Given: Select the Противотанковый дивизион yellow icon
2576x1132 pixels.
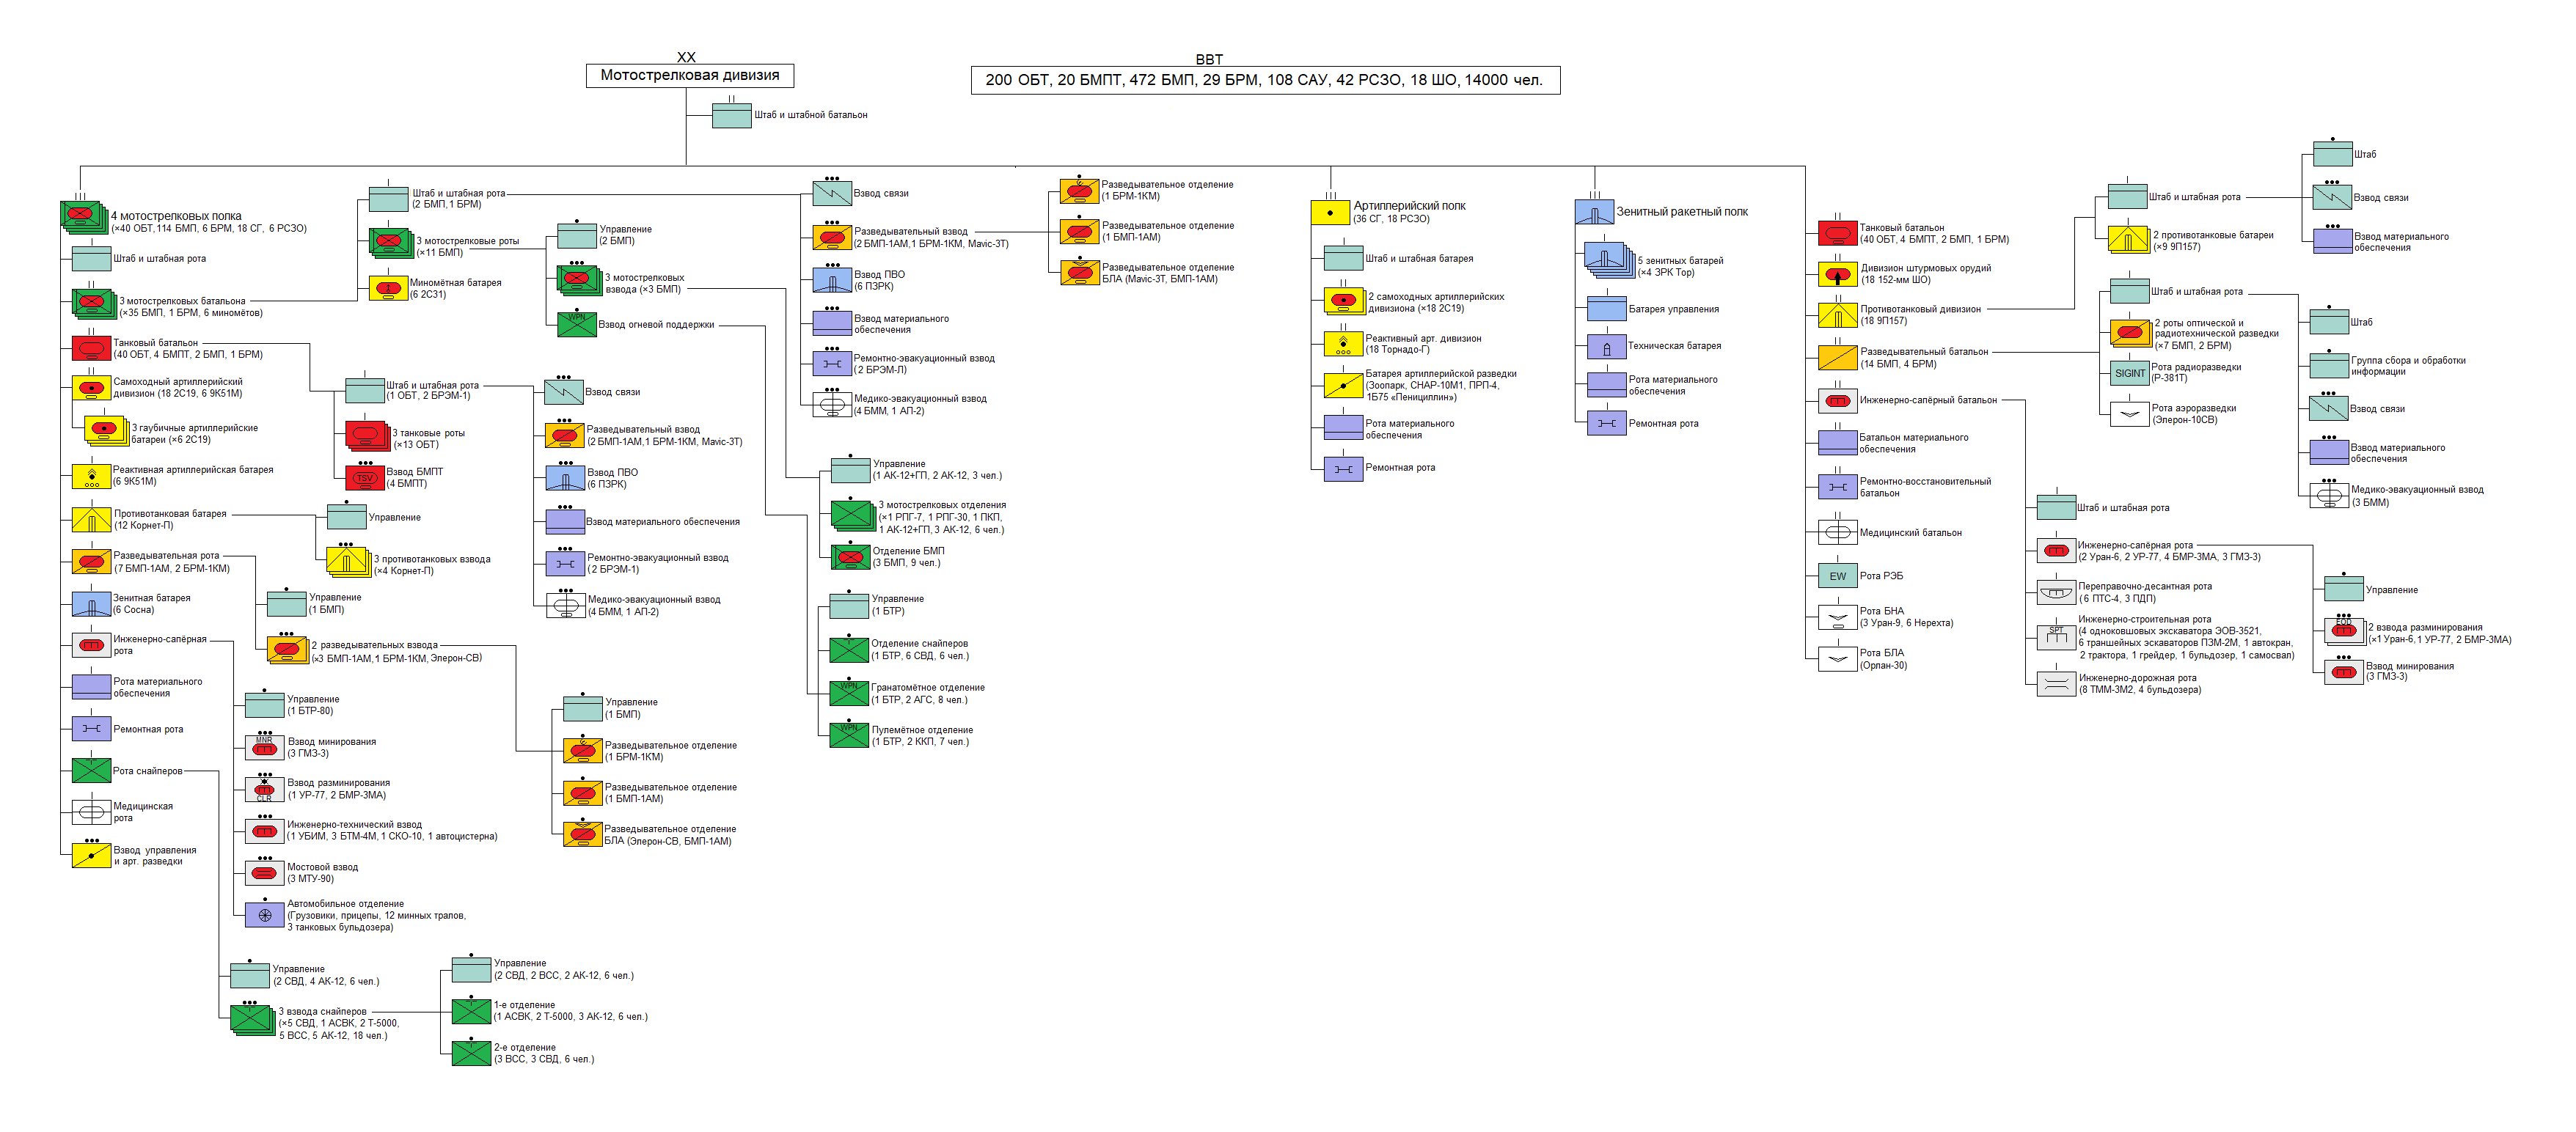Looking at the screenshot, I should click(x=1837, y=315).
